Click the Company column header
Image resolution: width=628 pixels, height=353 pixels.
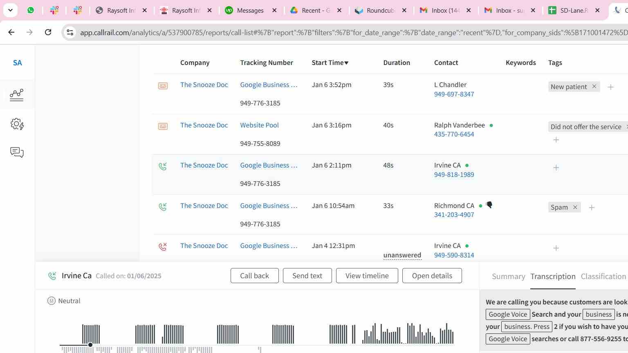tap(195, 63)
